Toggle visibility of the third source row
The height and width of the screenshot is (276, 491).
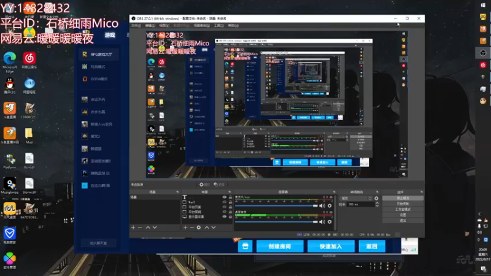pyautogui.click(x=224, y=207)
